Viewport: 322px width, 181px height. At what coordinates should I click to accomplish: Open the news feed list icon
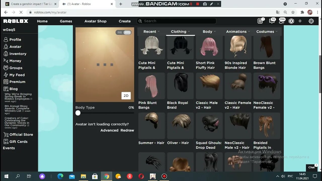tap(260, 21)
